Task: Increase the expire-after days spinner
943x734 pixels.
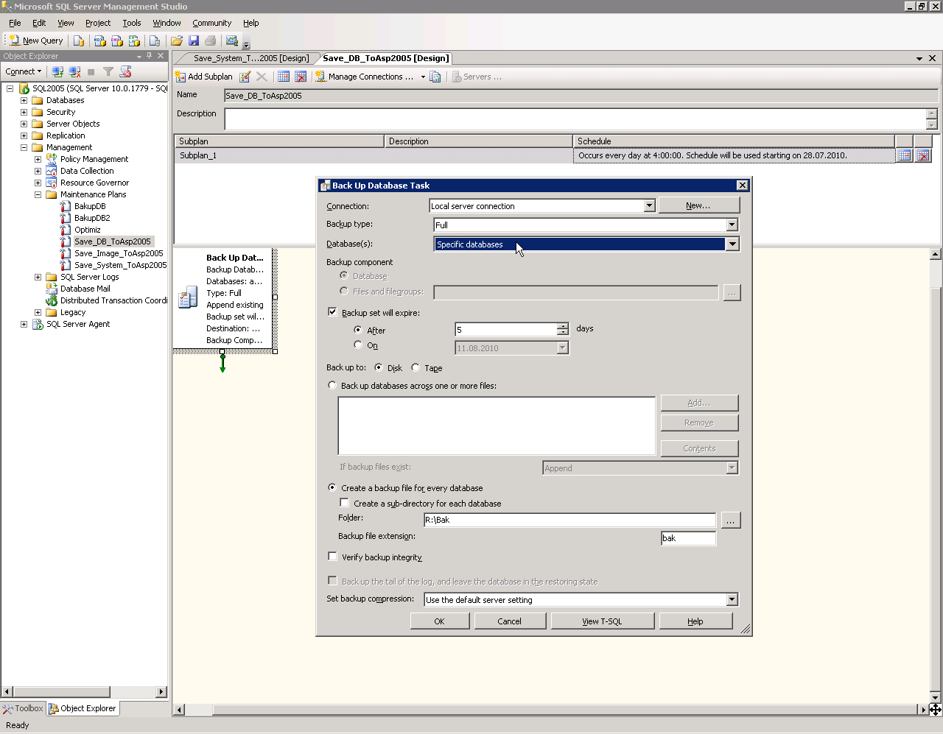Action: (x=563, y=326)
